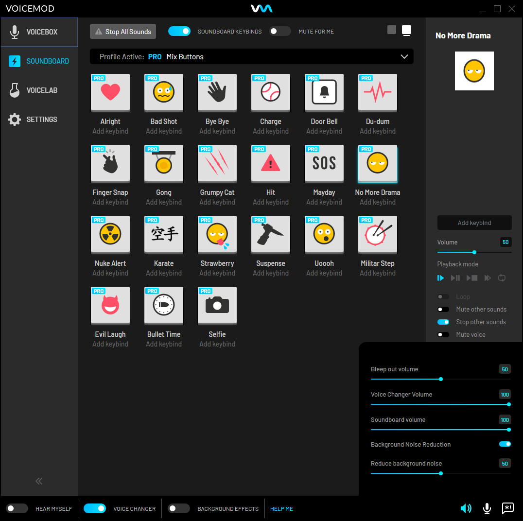Adjust Soundboard volume slider
Screen dimensions: 523x521
441,430
